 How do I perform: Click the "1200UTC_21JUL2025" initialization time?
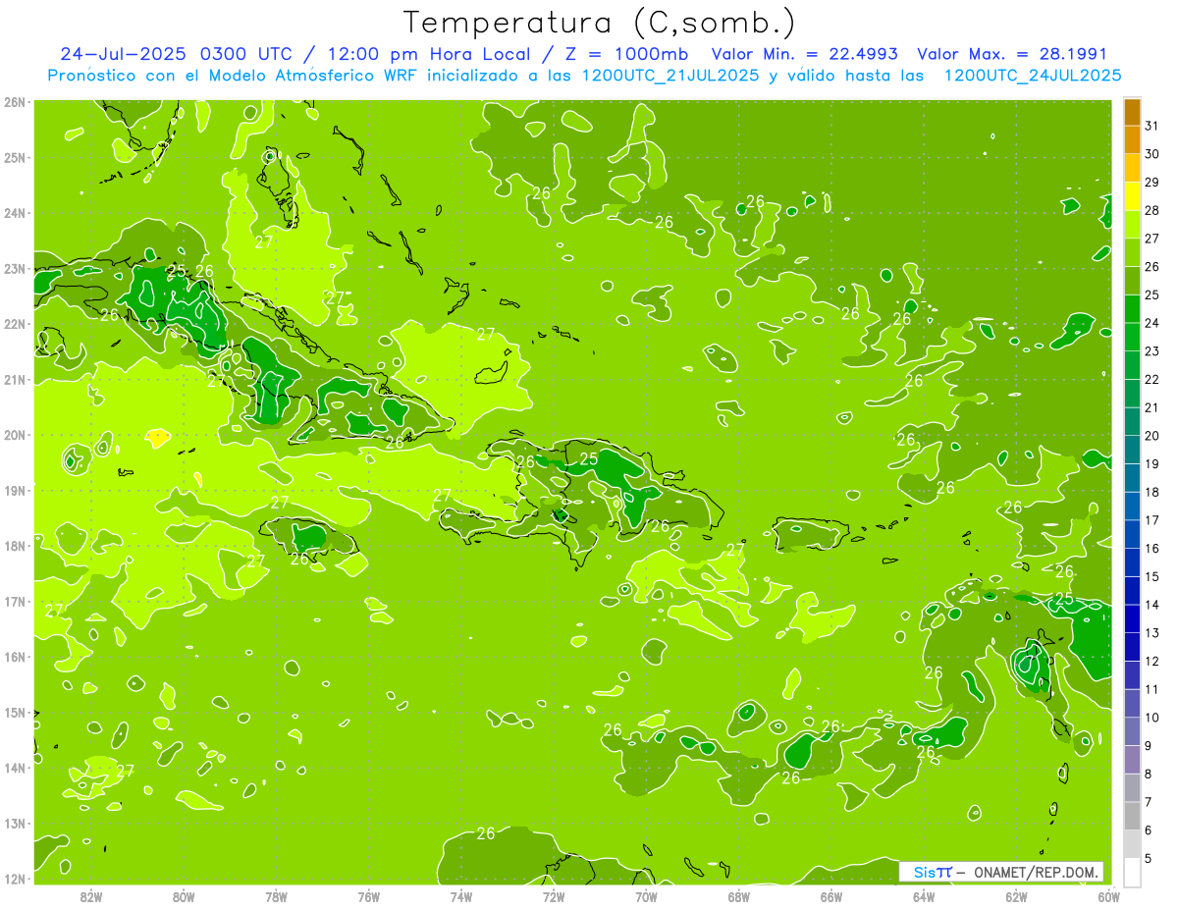pos(670,76)
